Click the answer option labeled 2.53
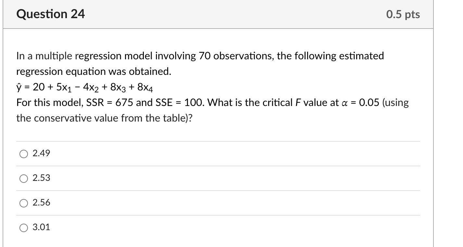463x247 pixels. [x=41, y=178]
